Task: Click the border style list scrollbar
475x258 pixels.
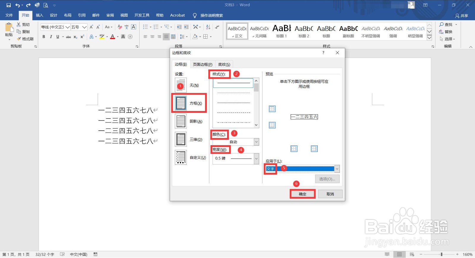Action: click(256, 103)
